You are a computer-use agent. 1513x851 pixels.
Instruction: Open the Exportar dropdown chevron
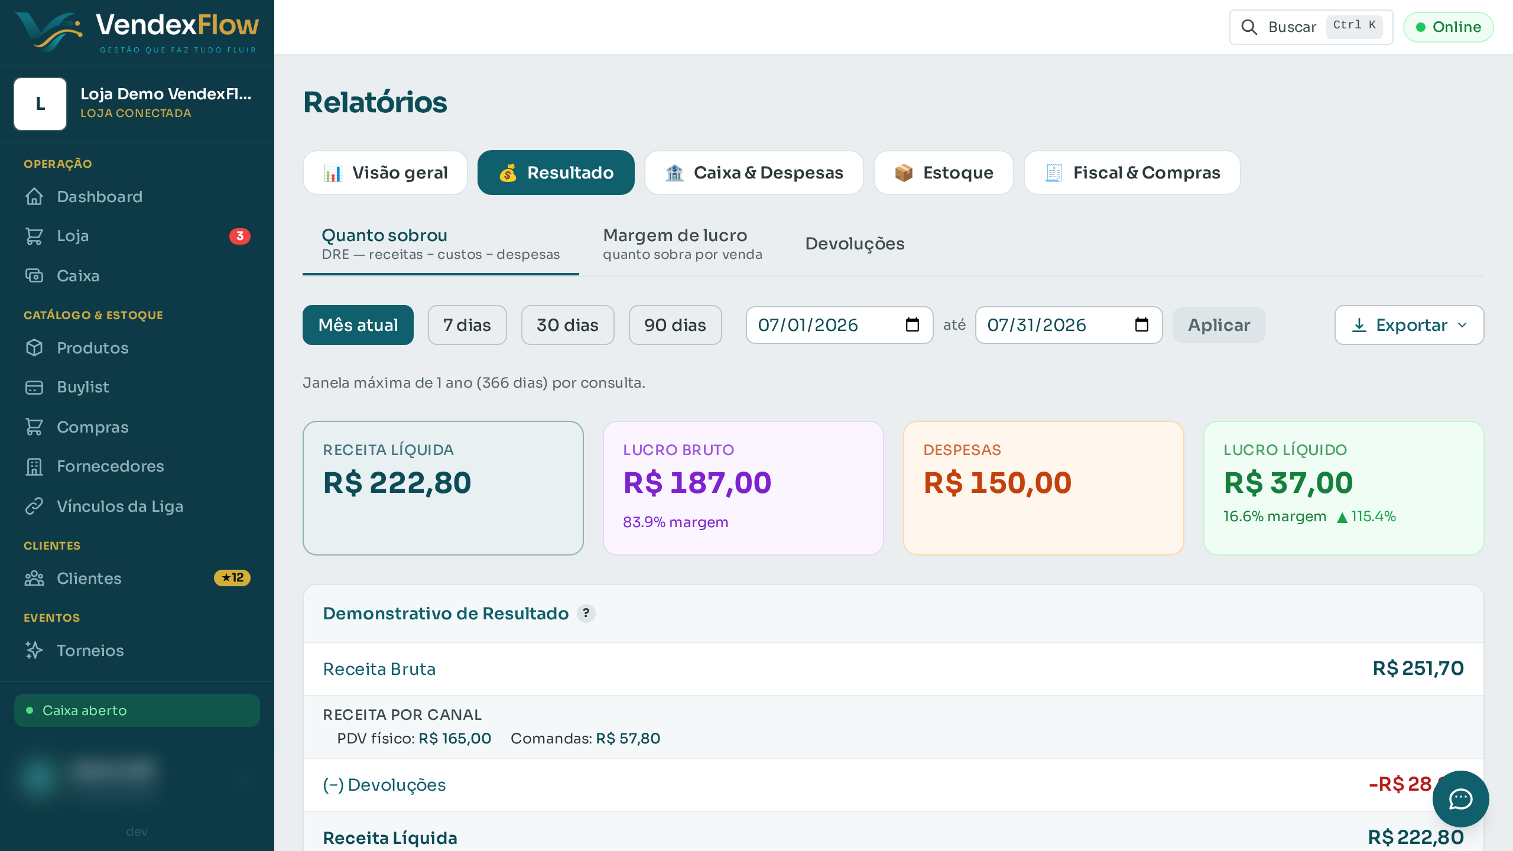click(x=1462, y=325)
